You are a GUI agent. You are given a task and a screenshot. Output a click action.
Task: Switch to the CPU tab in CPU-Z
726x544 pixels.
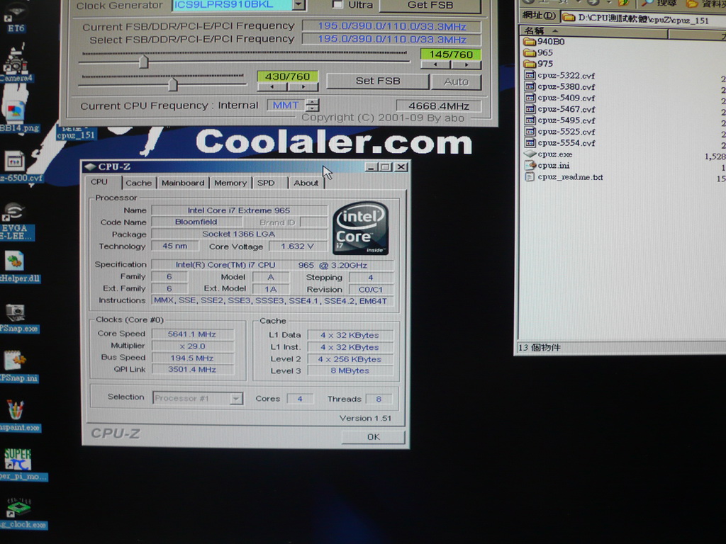click(99, 182)
